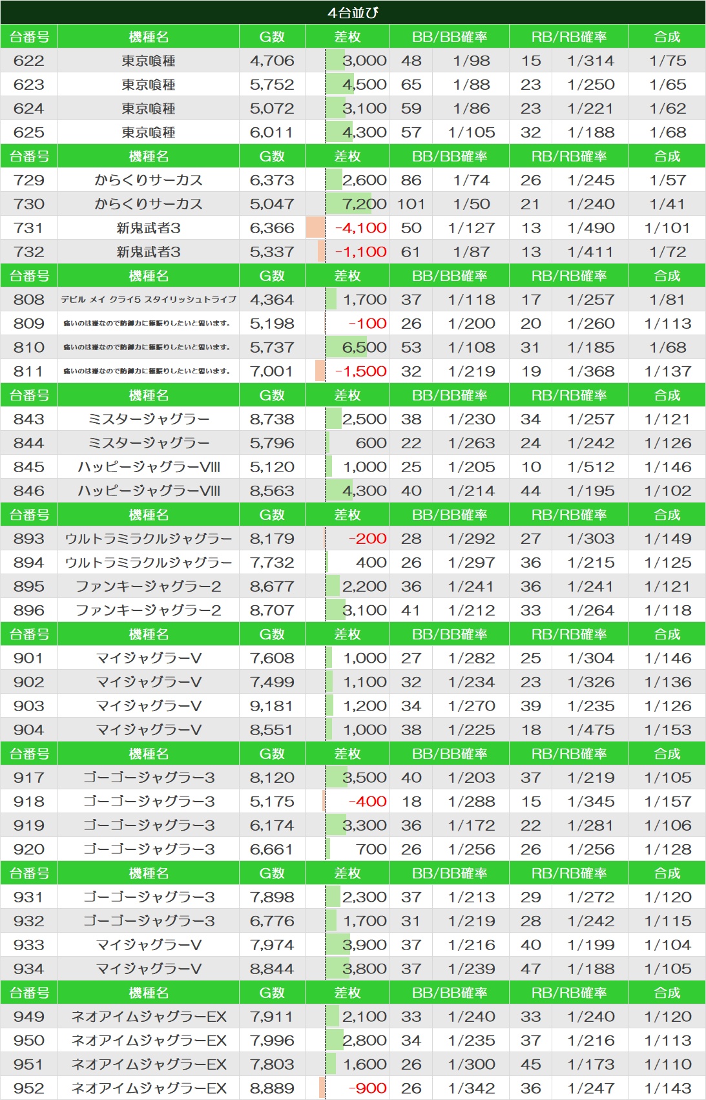Viewport: 706px width, 1100px height.
Task: Click game count 8,844 in row 934
Action: coord(272,969)
